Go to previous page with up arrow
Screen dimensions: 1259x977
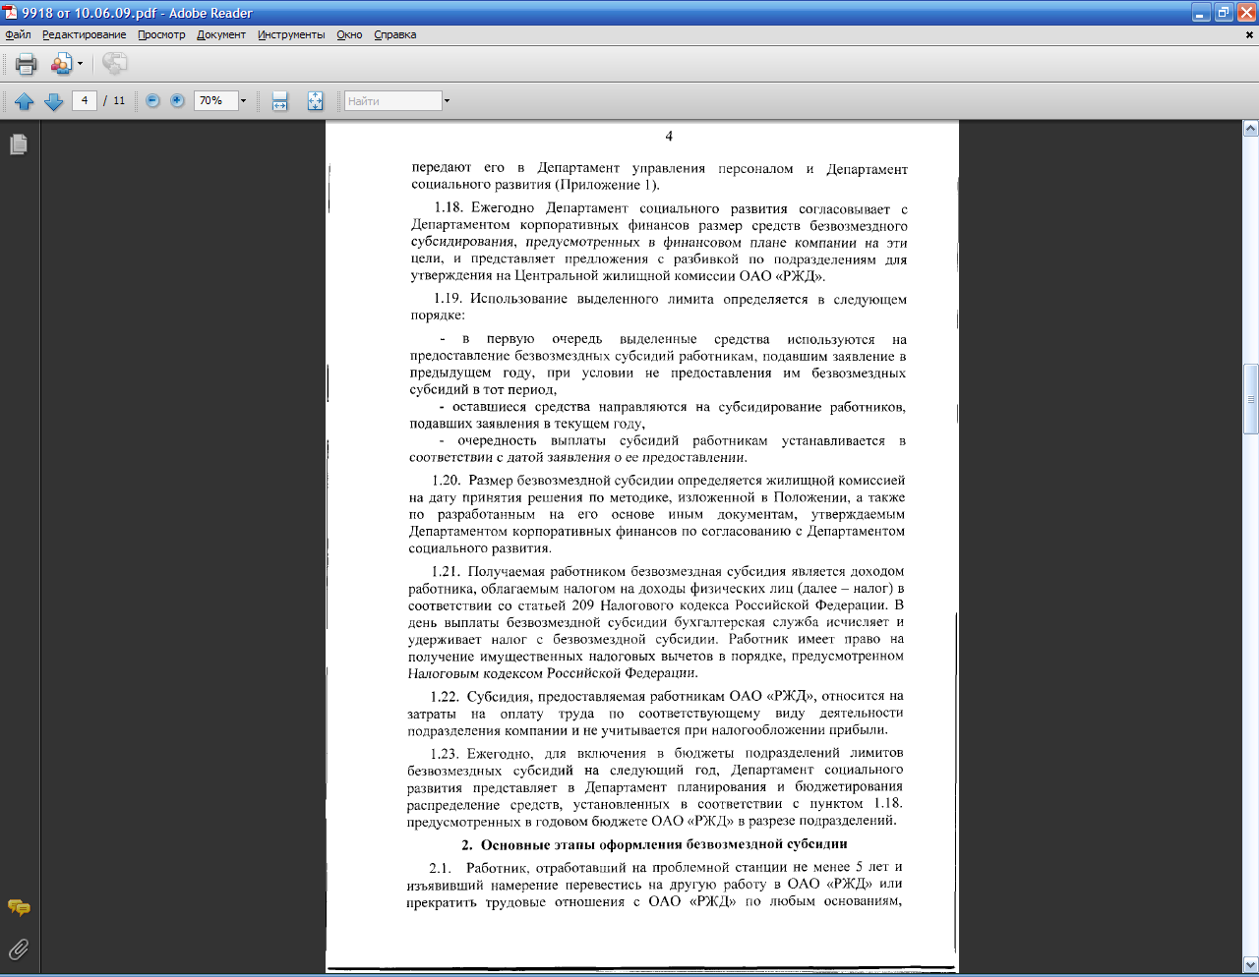[25, 101]
